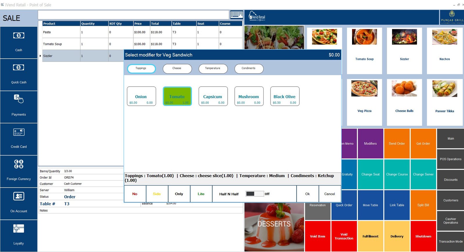Click the Fulfillment tile
464x252 pixels.
pyautogui.click(x=370, y=236)
